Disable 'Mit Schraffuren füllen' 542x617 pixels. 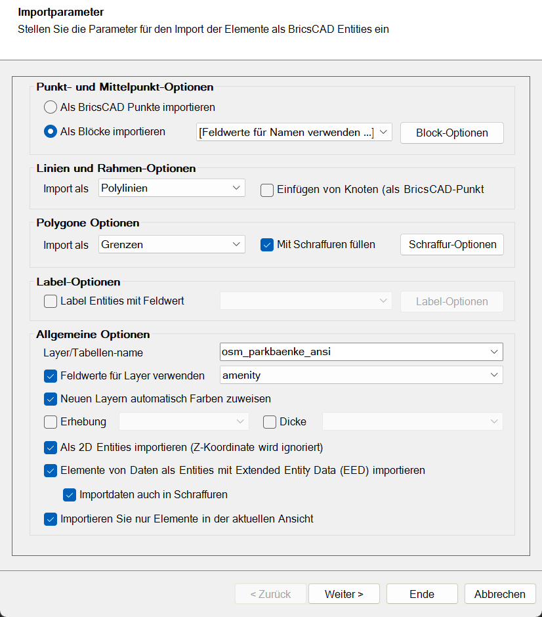pyautogui.click(x=267, y=244)
